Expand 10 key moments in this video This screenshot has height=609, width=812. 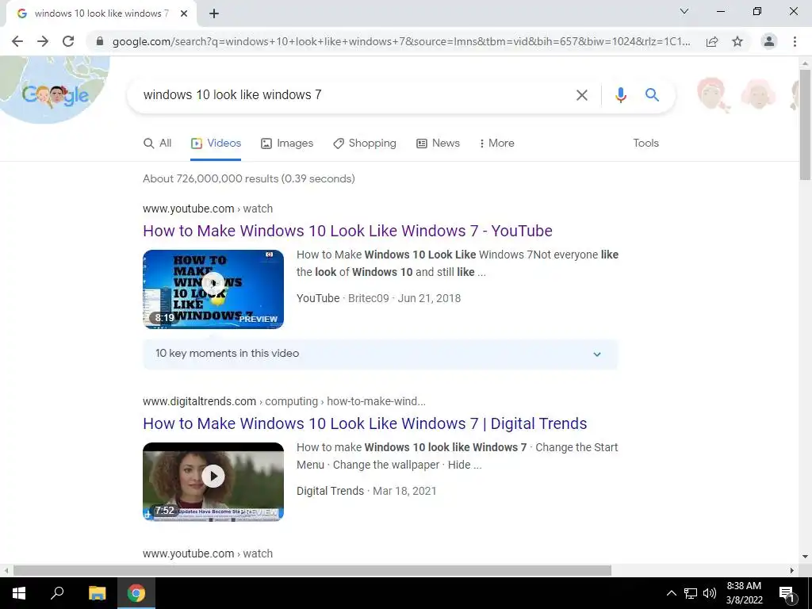click(x=381, y=354)
